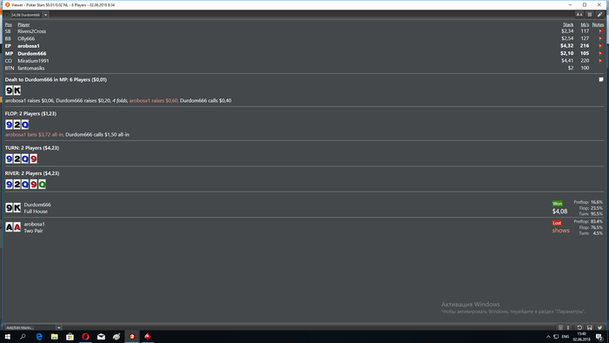This screenshot has height=343, width=609.
Task: Share the hand via Twitter bird icon
Action: coord(599,327)
